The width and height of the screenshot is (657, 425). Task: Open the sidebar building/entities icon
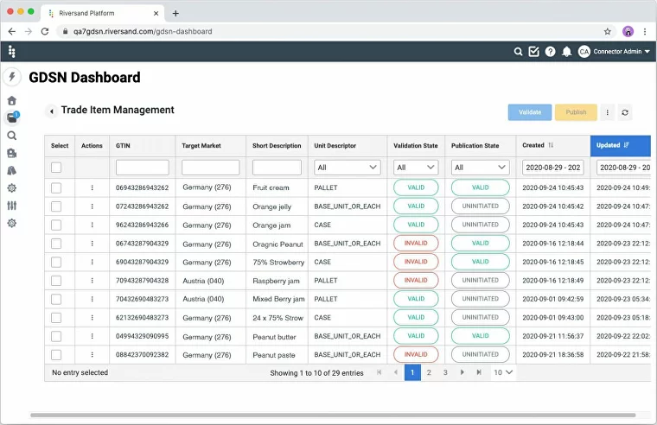[x=12, y=153]
